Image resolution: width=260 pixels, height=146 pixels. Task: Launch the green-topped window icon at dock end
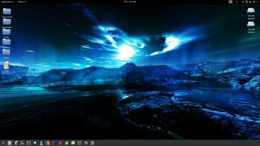(x=92, y=143)
